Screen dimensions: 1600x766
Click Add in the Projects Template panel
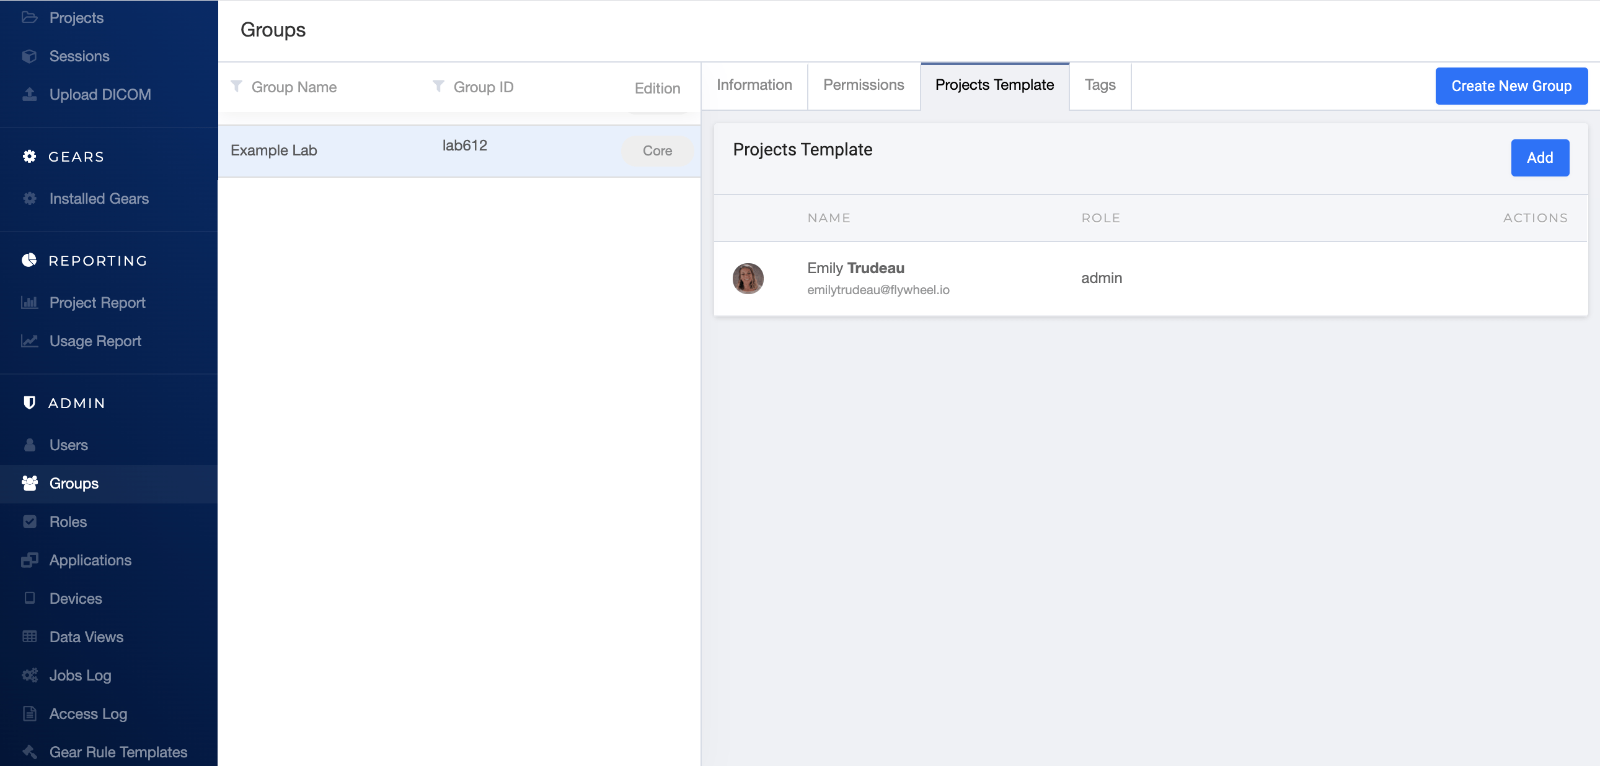tap(1540, 157)
